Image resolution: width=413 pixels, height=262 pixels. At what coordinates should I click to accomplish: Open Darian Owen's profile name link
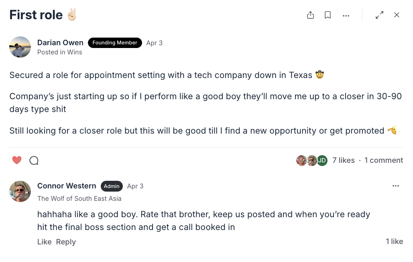pyautogui.click(x=60, y=42)
